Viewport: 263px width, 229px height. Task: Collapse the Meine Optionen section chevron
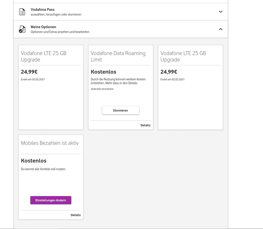click(x=221, y=29)
